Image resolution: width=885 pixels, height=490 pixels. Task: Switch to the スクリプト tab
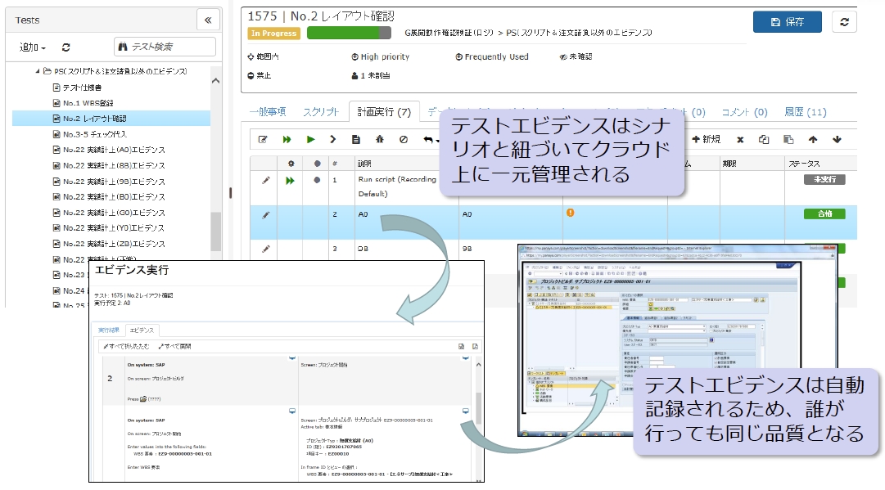point(321,112)
